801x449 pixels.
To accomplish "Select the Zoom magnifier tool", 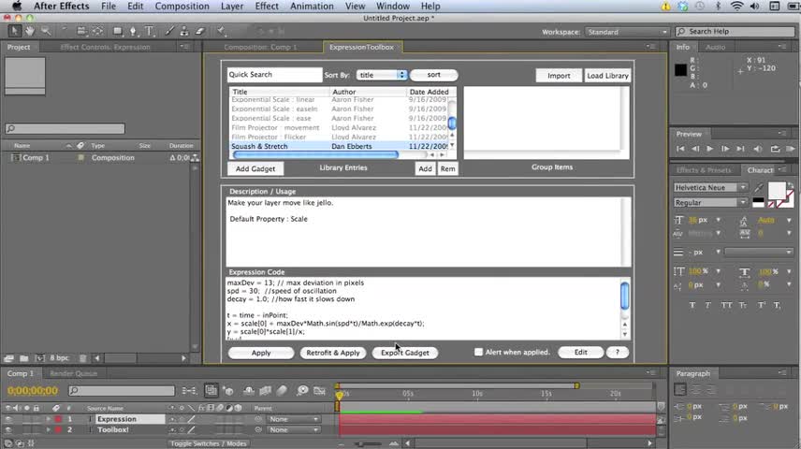I will (x=46, y=31).
